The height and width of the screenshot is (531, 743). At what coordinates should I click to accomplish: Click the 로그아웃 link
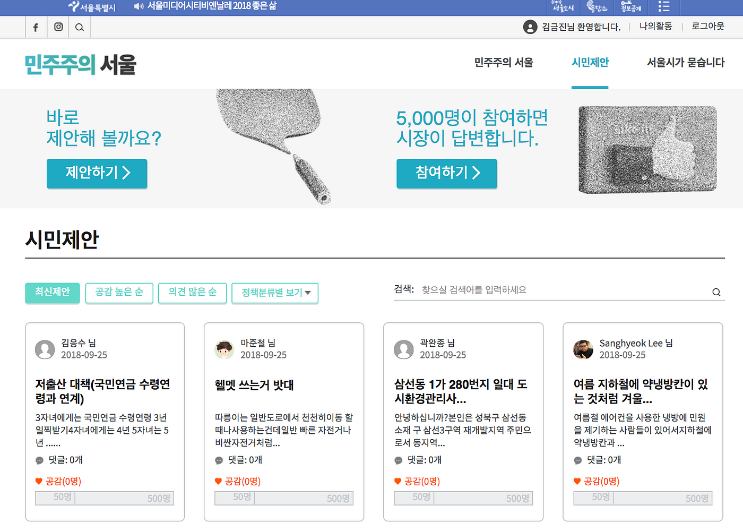(x=707, y=26)
